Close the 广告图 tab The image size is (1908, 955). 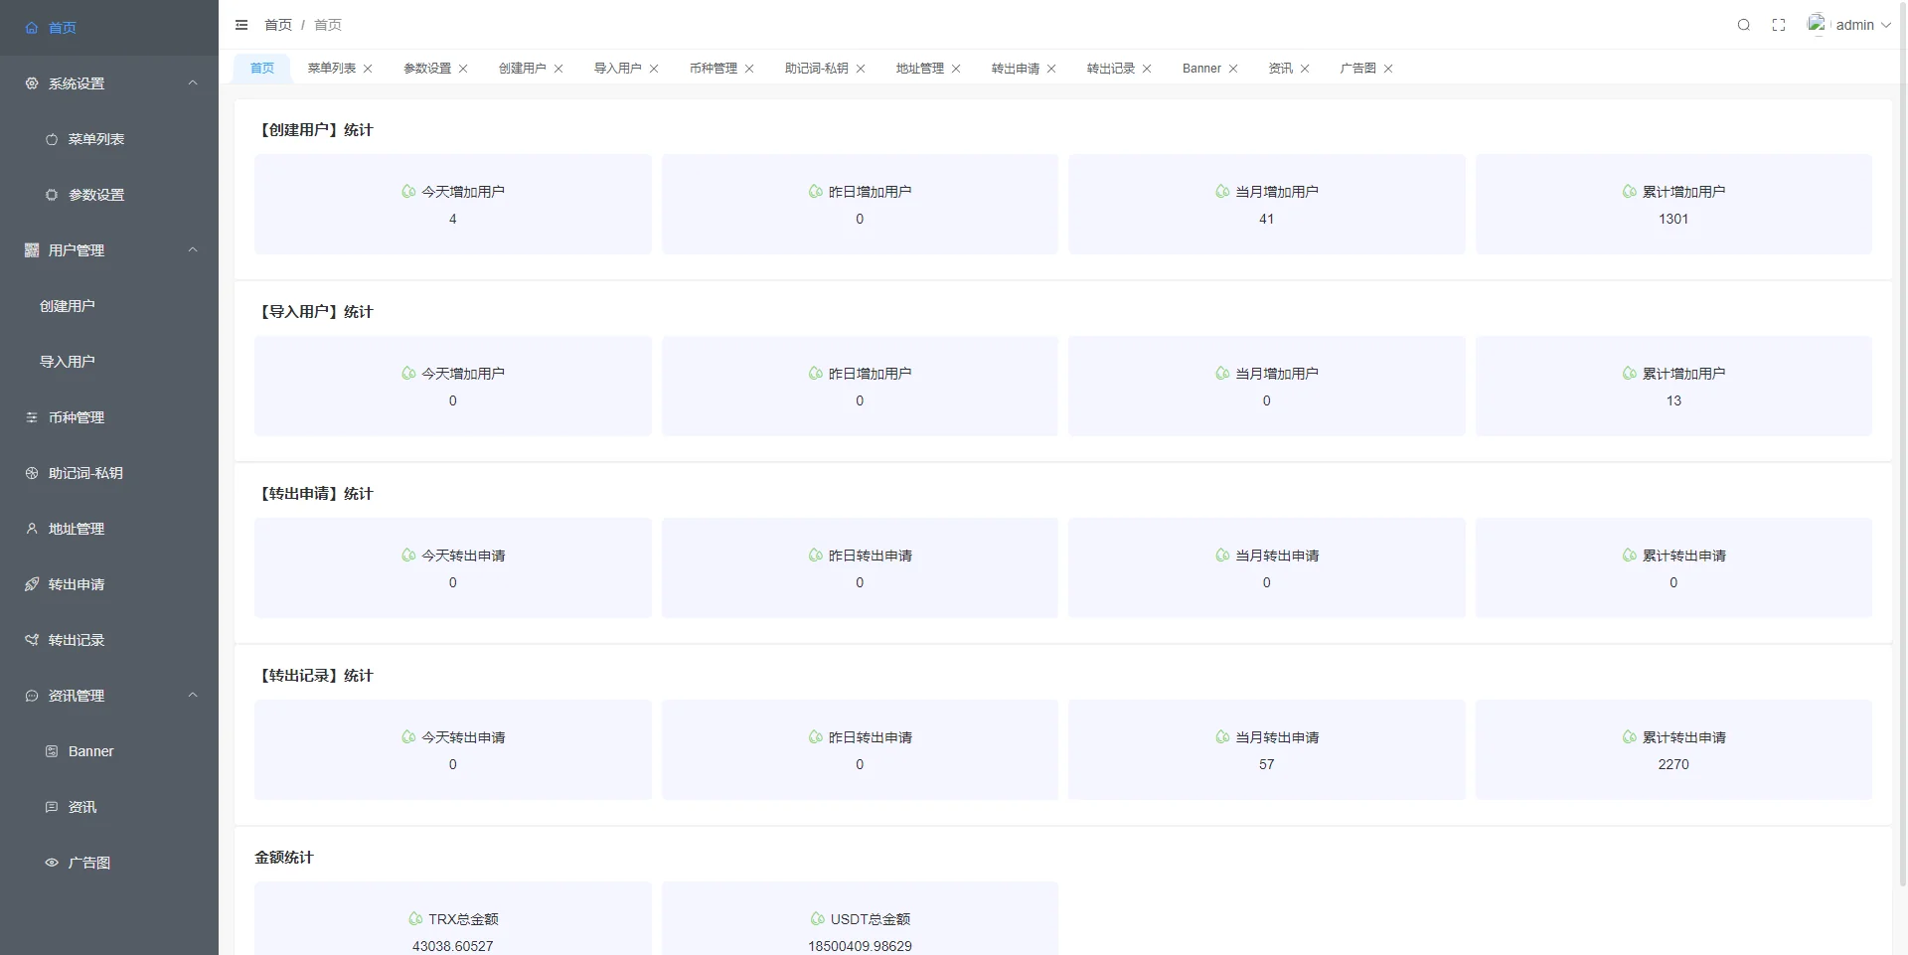(1388, 69)
